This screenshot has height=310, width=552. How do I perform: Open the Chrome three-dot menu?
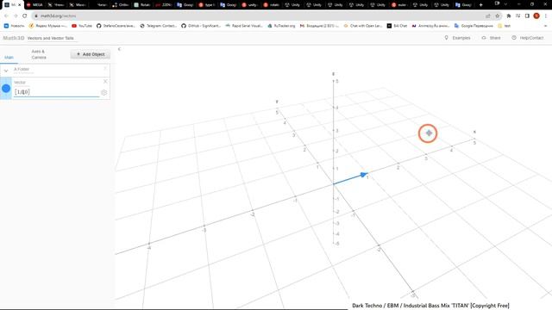point(546,15)
